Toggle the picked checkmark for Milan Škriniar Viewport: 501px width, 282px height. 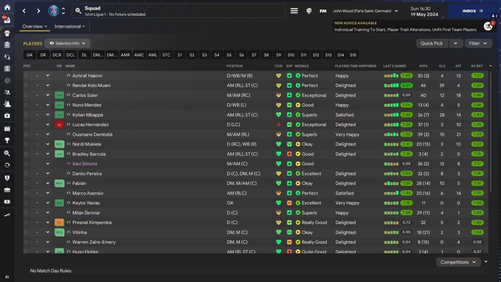coord(26,213)
